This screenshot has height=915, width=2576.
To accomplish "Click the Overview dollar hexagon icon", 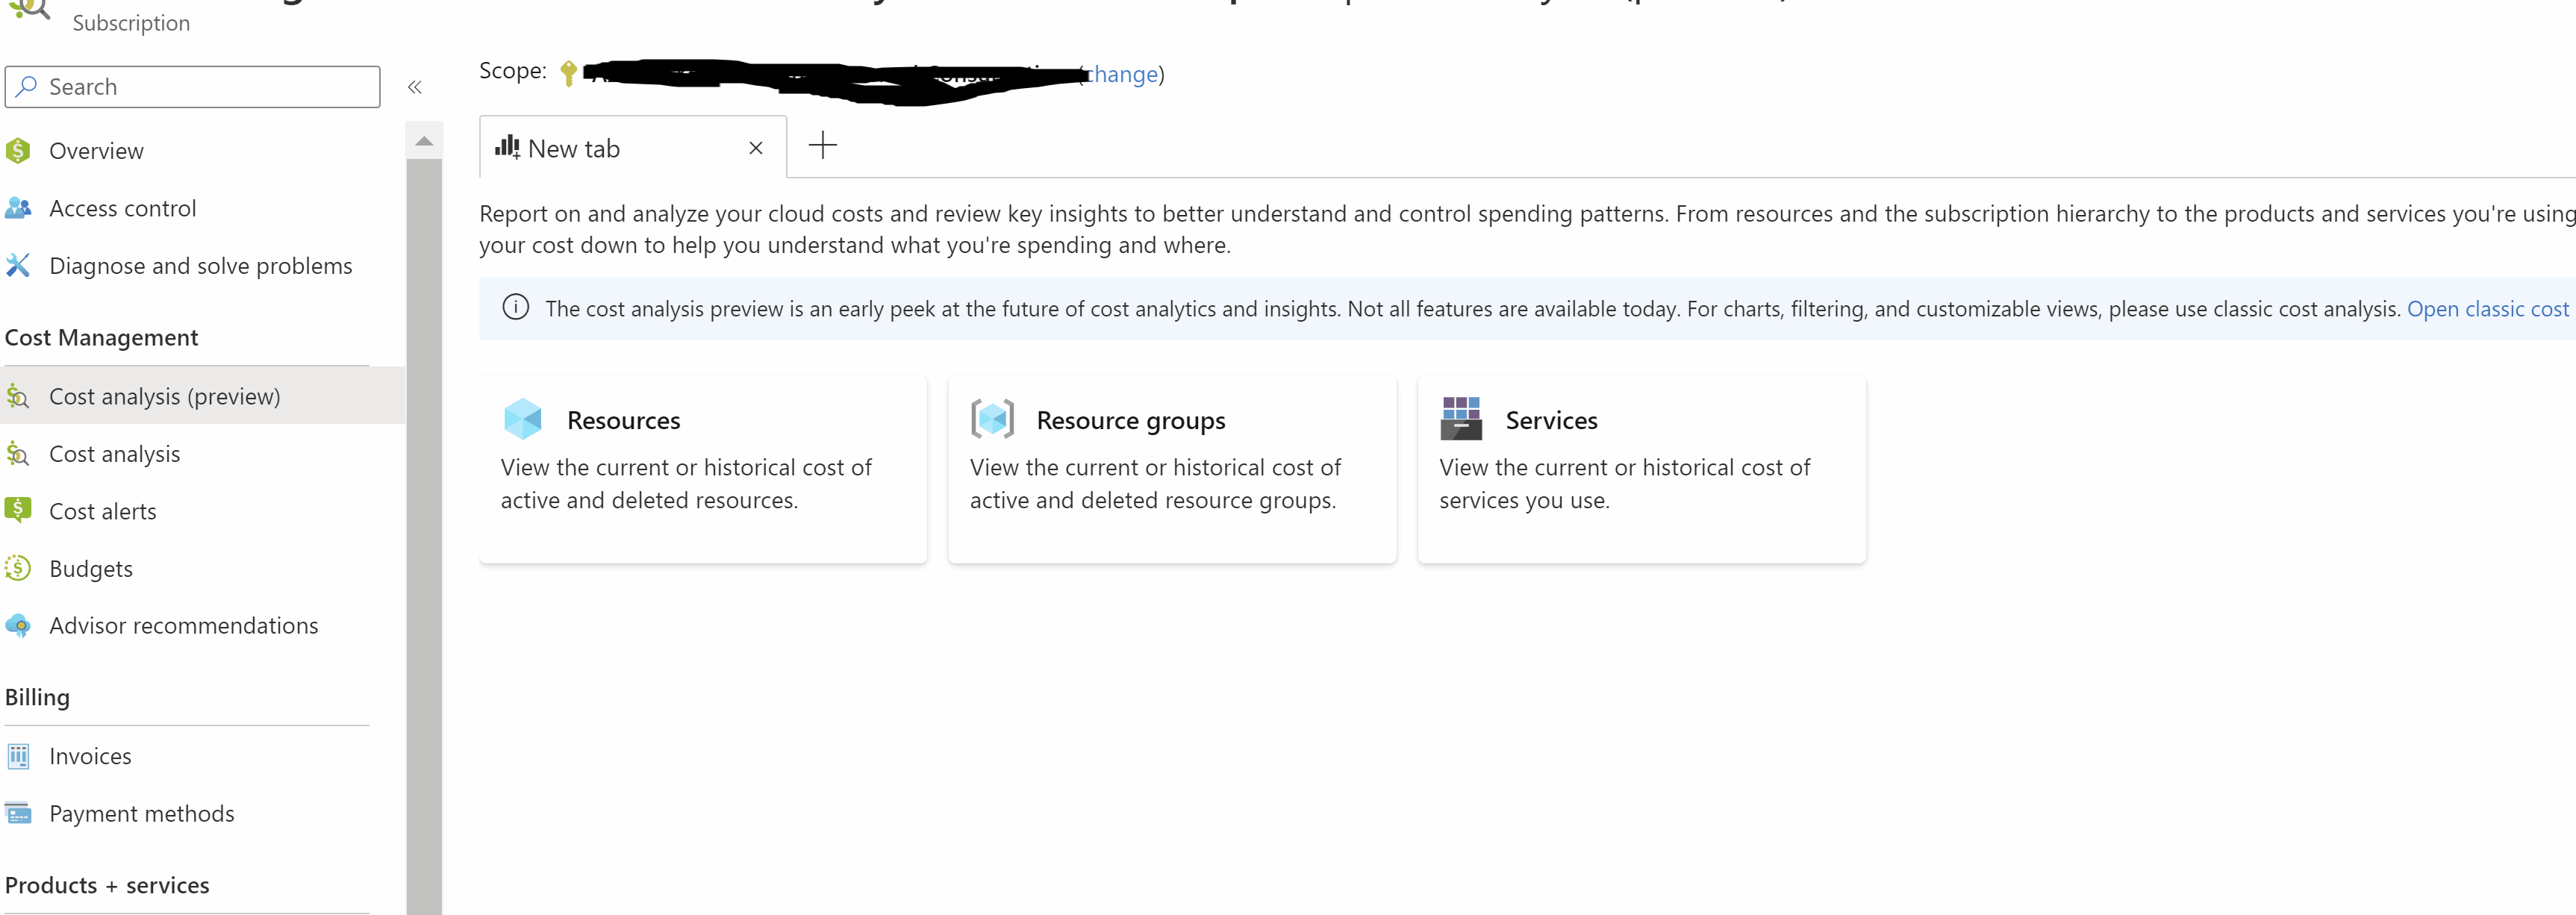I will pyautogui.click(x=18, y=151).
